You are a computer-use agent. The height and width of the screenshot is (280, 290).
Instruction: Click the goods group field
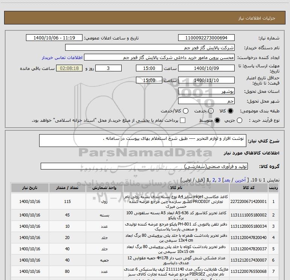(x=144, y=166)
